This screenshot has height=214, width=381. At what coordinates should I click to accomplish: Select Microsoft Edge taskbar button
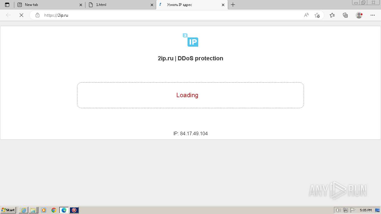(x=64, y=210)
